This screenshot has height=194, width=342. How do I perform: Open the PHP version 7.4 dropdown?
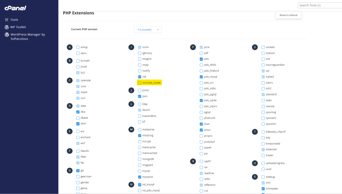(x=148, y=30)
